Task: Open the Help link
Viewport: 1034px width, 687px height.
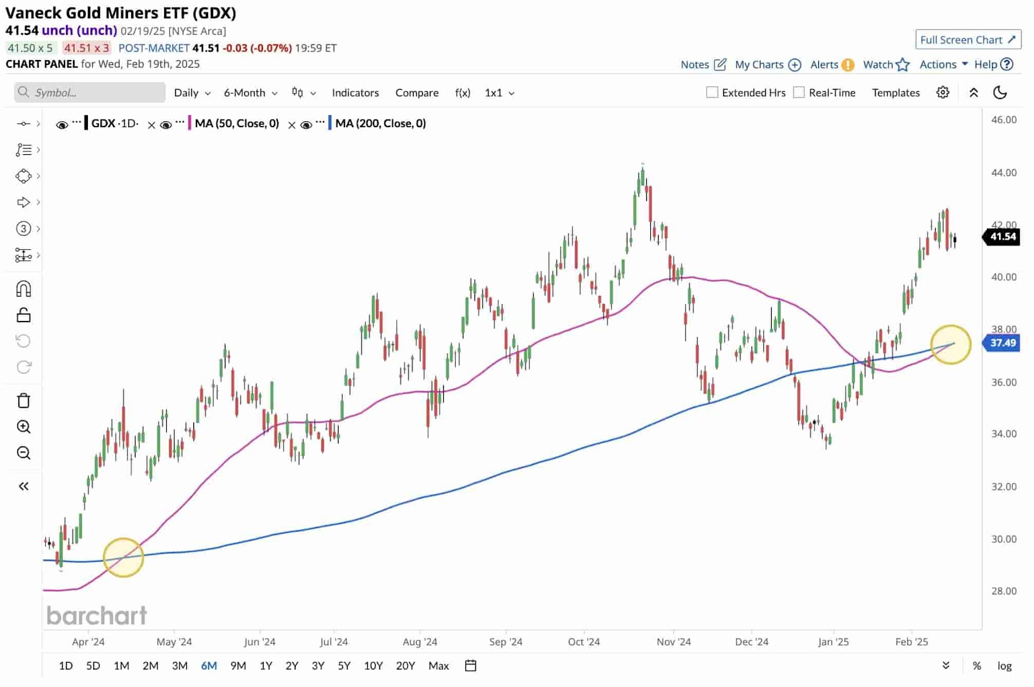Action: [x=994, y=65]
